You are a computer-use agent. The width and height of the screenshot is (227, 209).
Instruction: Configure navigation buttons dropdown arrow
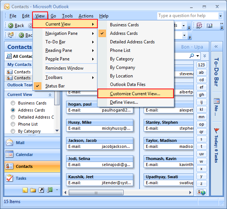tap(57, 190)
